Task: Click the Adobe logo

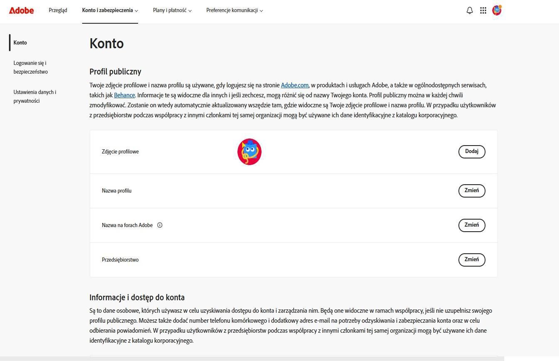Action: pyautogui.click(x=21, y=10)
